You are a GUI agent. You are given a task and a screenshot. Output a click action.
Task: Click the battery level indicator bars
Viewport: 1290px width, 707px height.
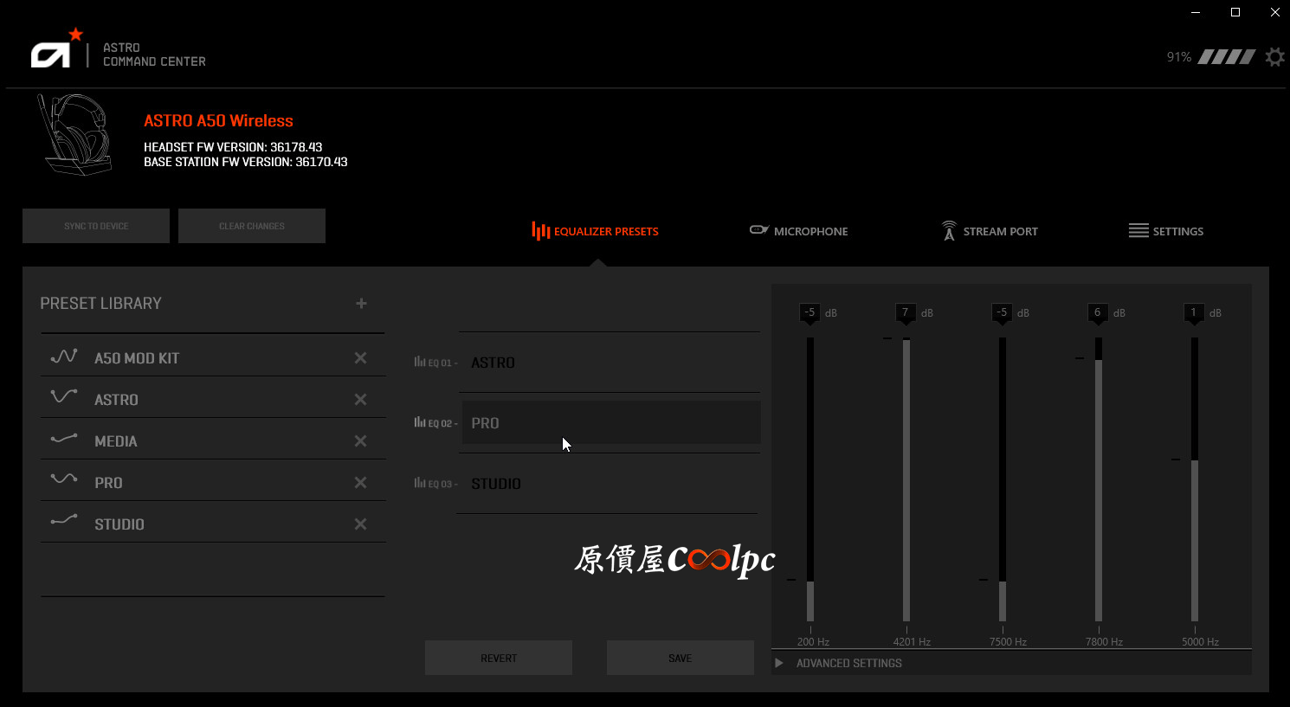point(1227,57)
